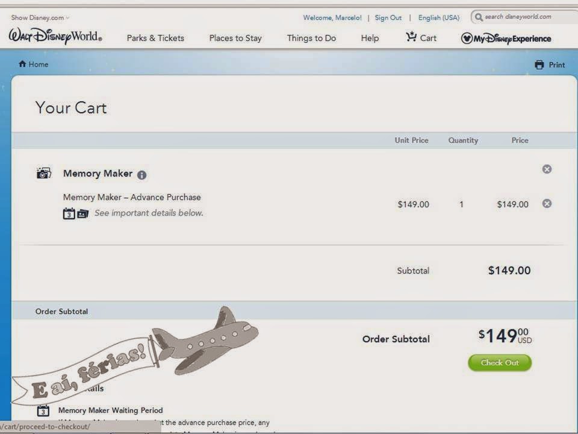Remove the Advance Purchase line item
578x434 pixels.
click(547, 204)
